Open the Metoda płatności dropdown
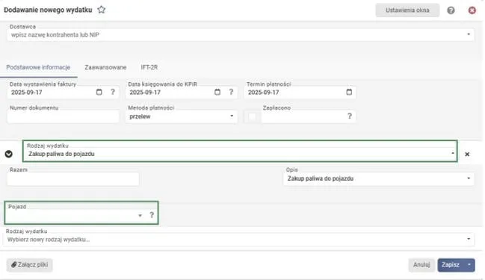 [232, 116]
